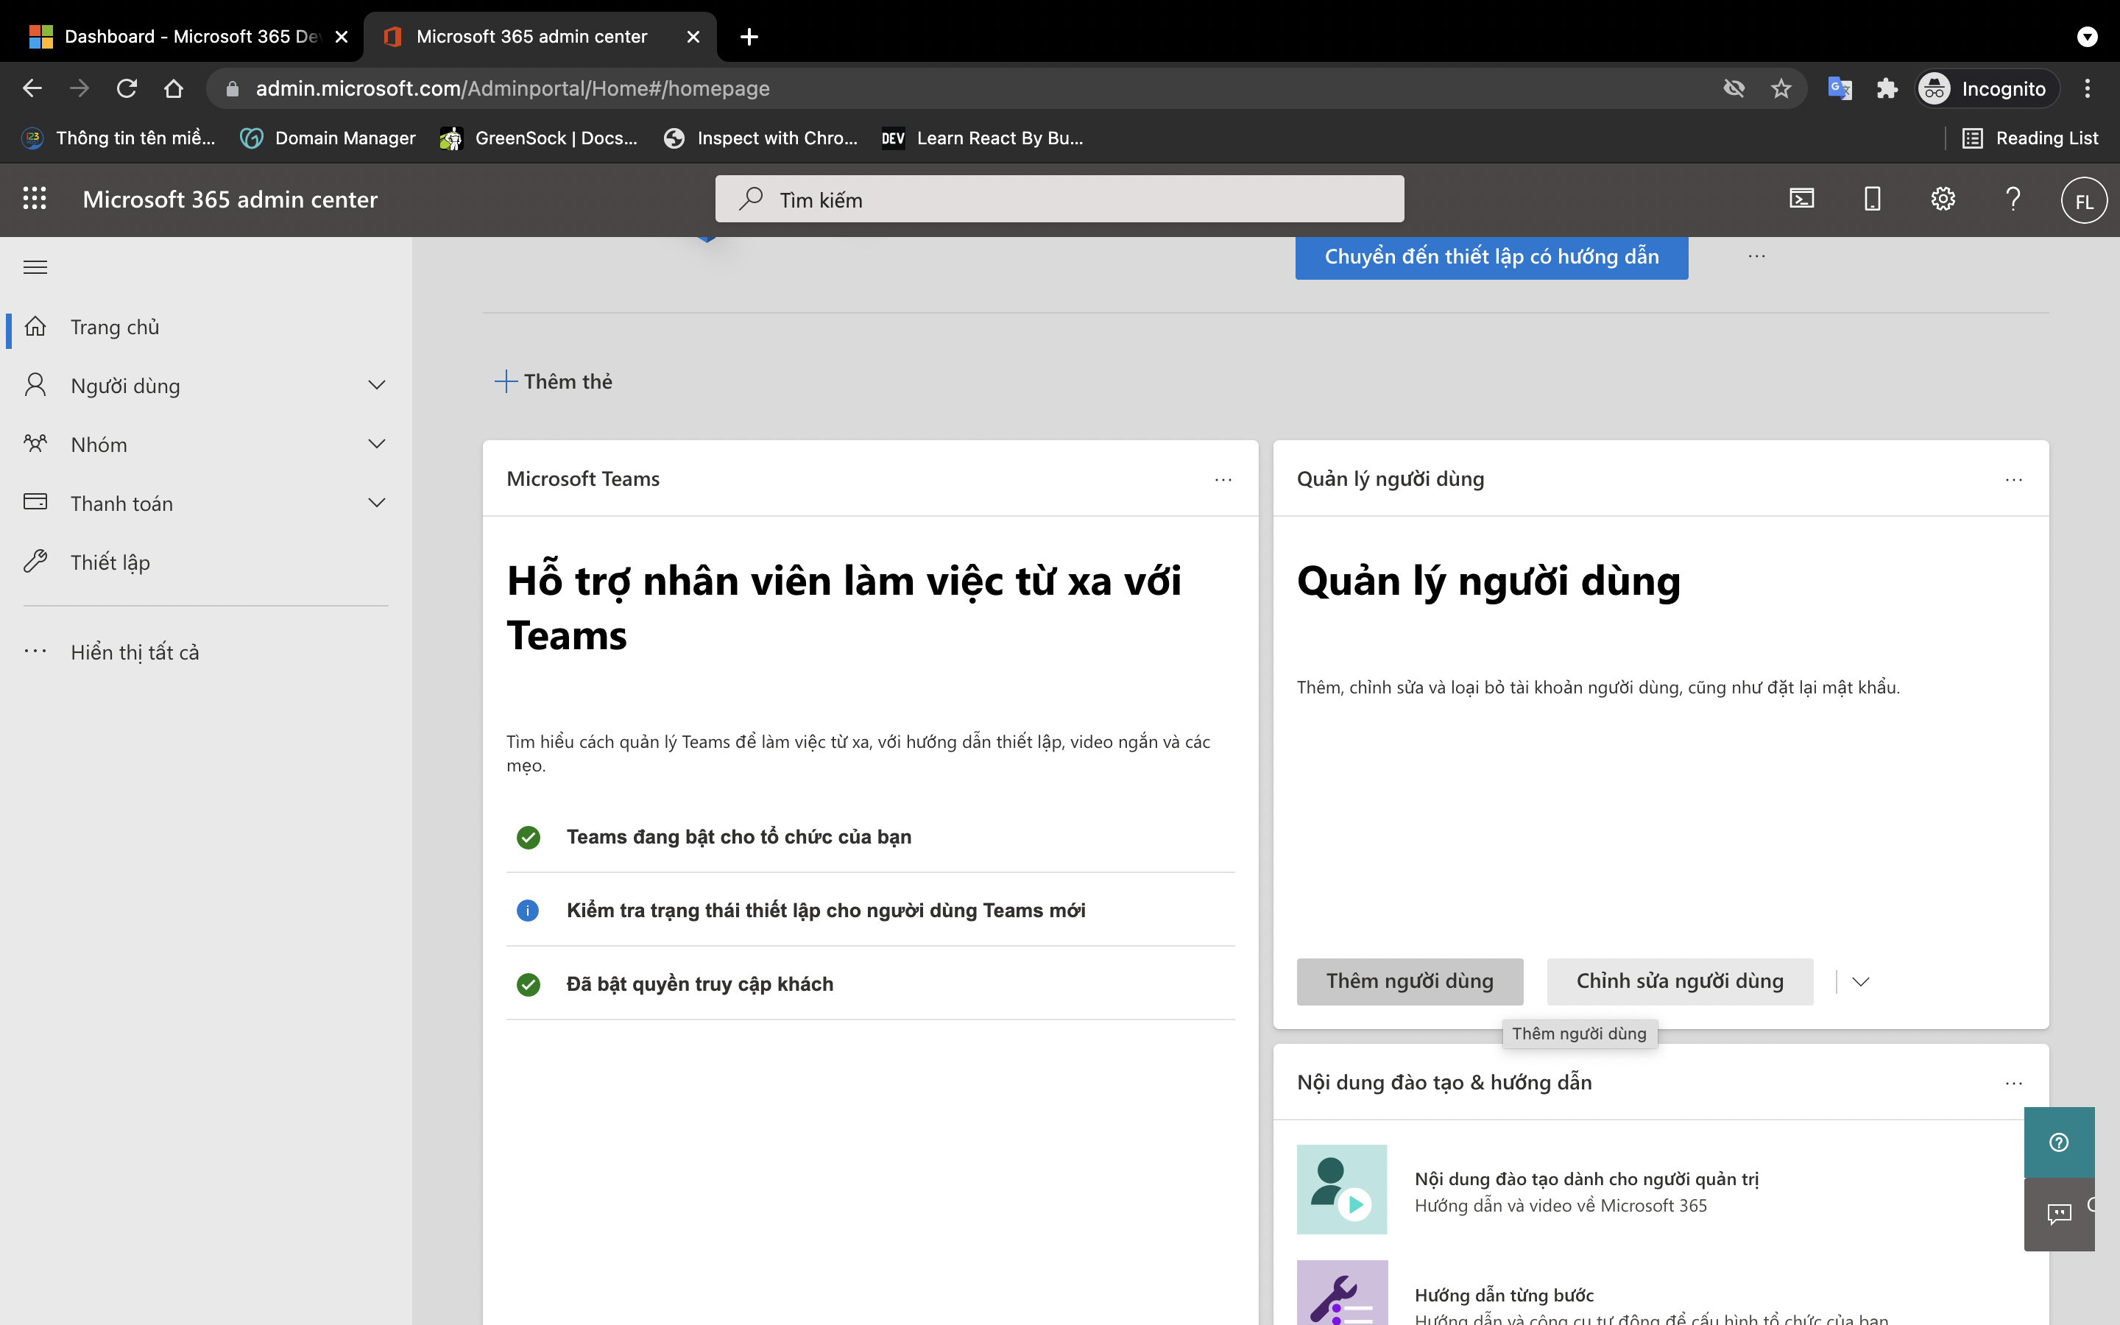Open the feedback chat icon at bottom right
The height and width of the screenshot is (1325, 2120).
coord(2060,1214)
